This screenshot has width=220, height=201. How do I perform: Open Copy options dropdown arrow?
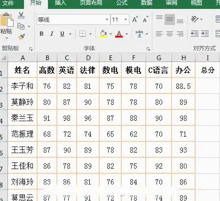tap(29, 26)
